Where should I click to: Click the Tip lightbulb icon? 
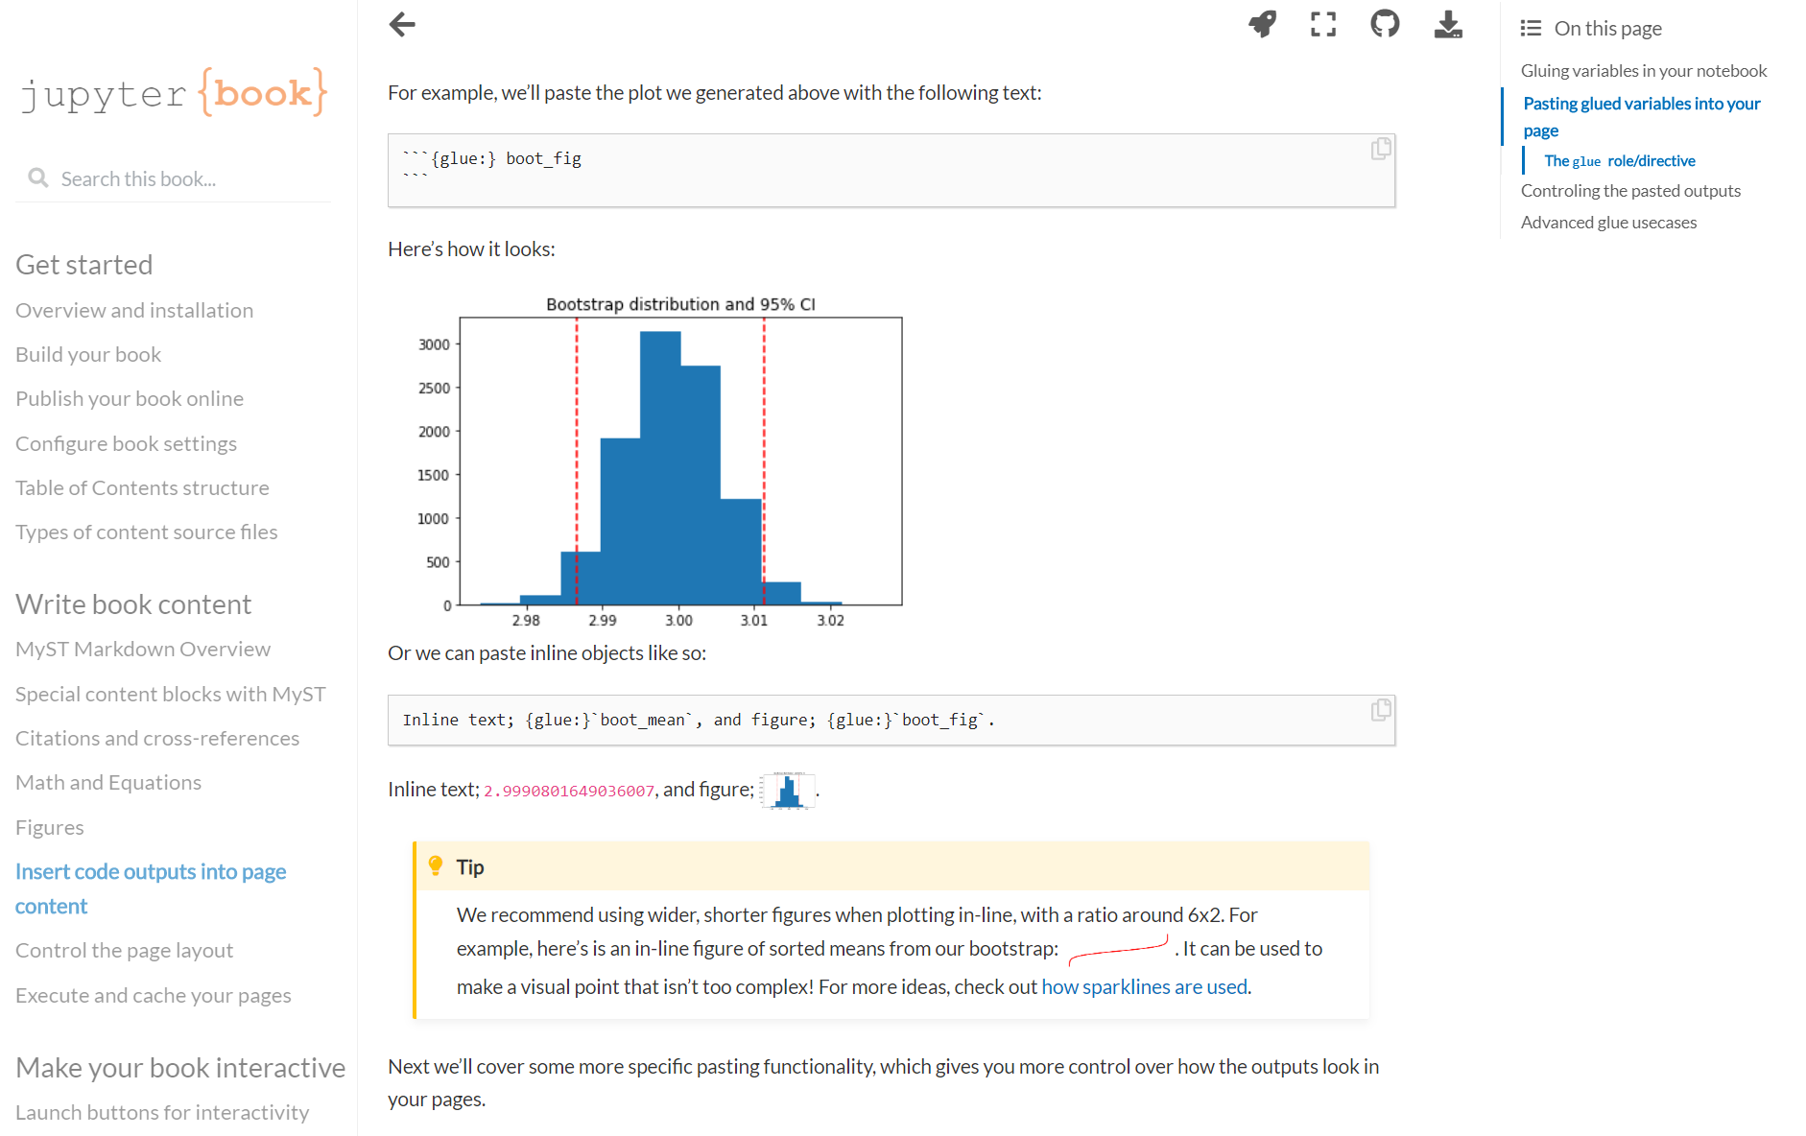pyautogui.click(x=436, y=866)
